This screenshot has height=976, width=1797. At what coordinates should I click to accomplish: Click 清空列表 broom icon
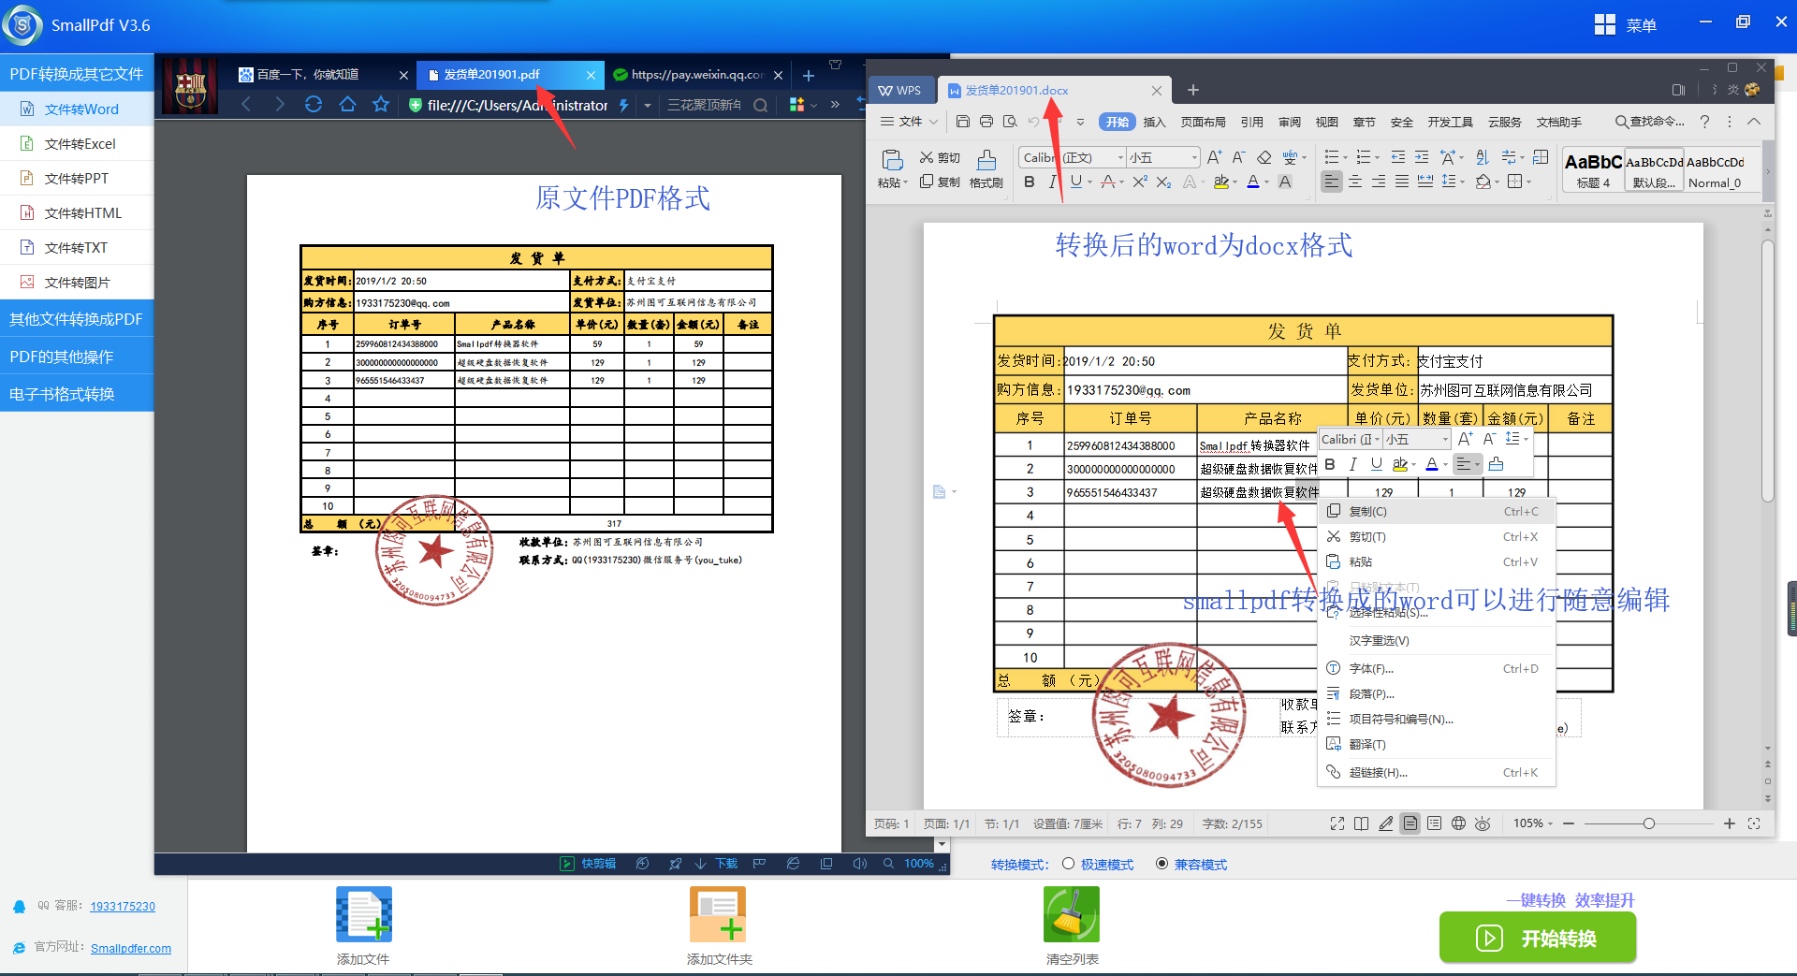1072,914
